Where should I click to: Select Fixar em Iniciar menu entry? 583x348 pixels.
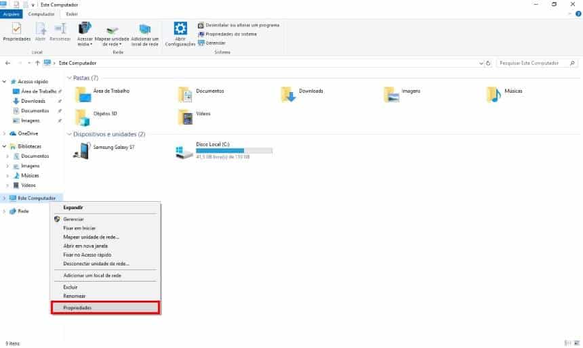click(x=106, y=228)
